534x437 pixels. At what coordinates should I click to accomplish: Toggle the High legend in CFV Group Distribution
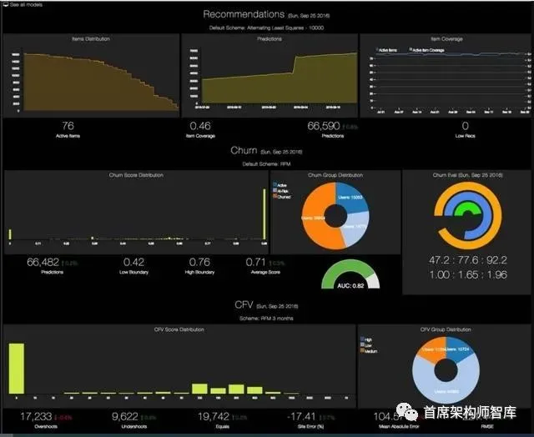coord(366,339)
